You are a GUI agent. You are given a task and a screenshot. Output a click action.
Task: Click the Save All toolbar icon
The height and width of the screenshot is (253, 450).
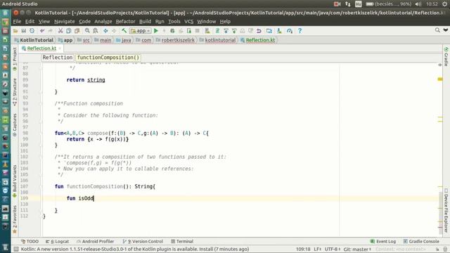[23, 31]
